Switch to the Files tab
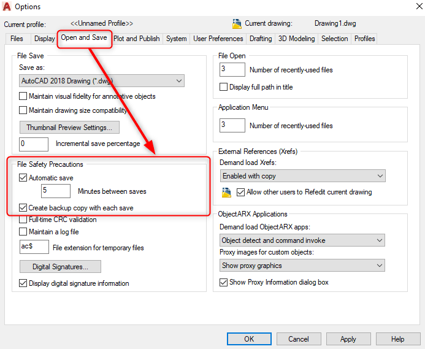 (x=17, y=39)
